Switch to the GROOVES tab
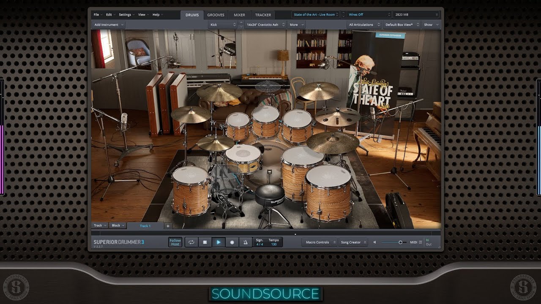The height and width of the screenshot is (304, 541). [216, 15]
